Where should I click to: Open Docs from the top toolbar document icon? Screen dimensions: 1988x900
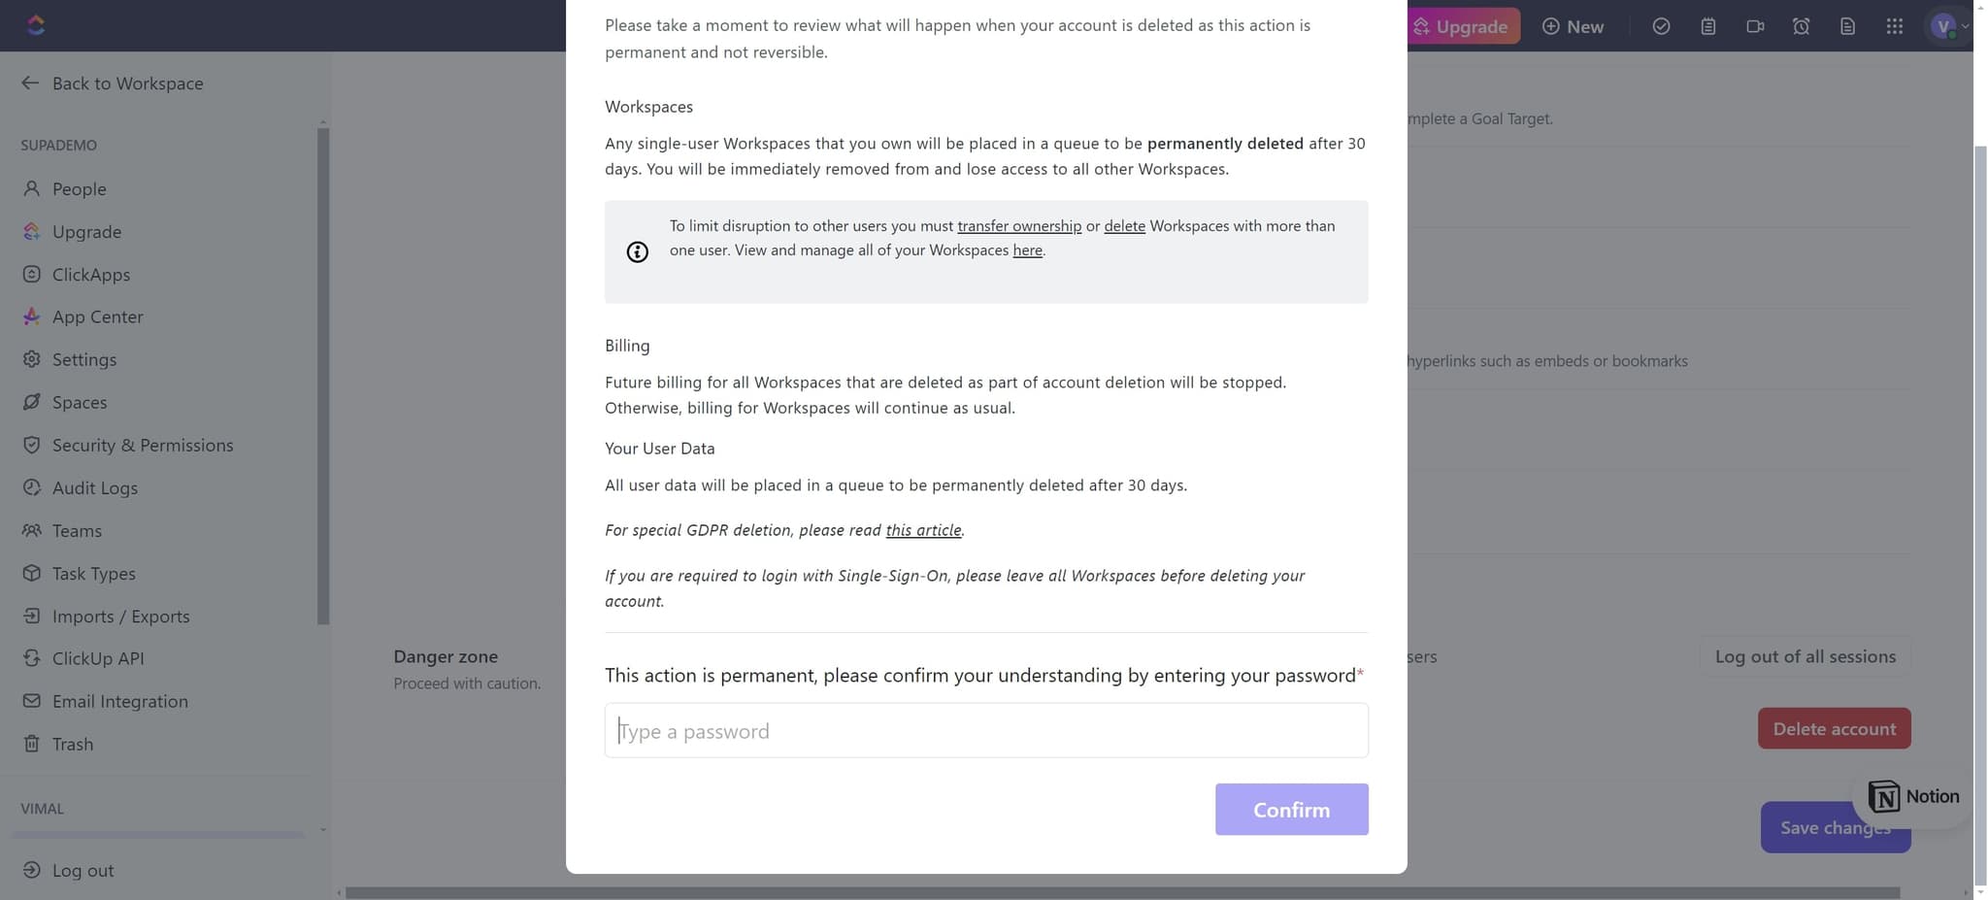point(1848,26)
